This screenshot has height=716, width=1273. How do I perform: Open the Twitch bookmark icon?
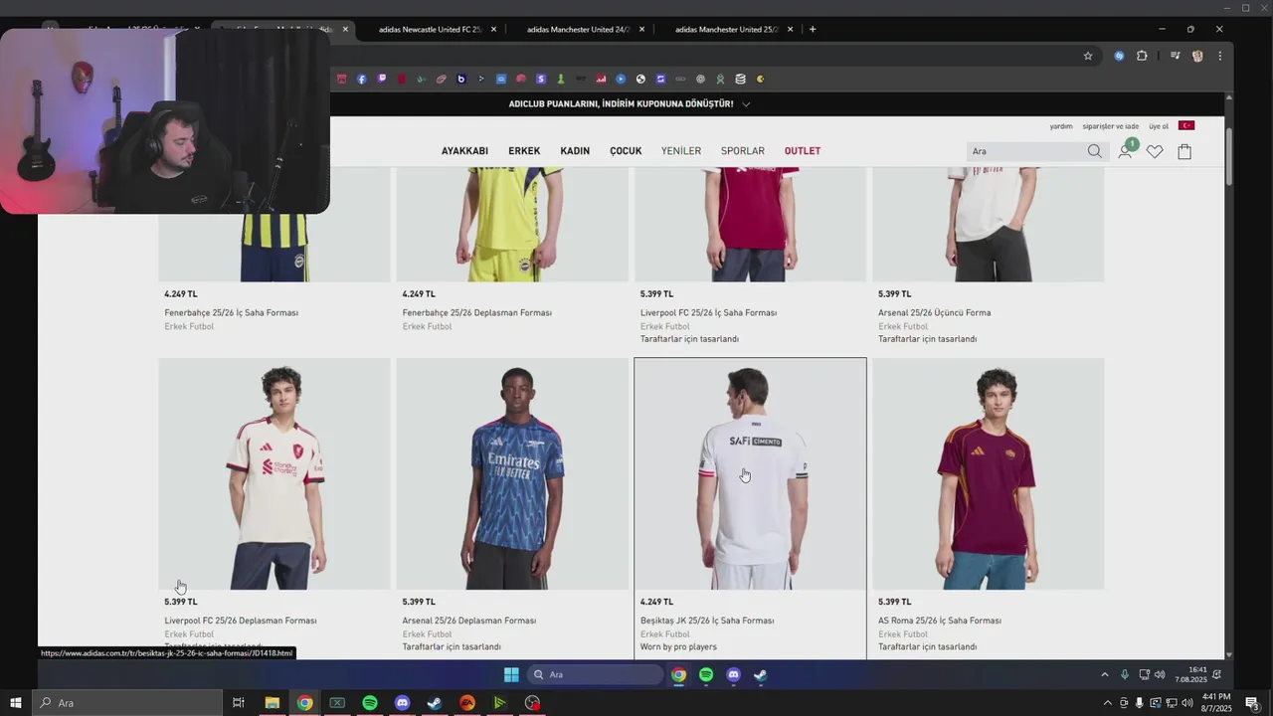[382, 79]
